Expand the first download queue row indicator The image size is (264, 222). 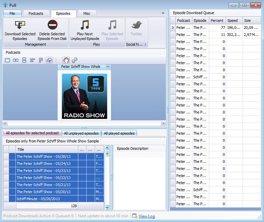pos(173,28)
